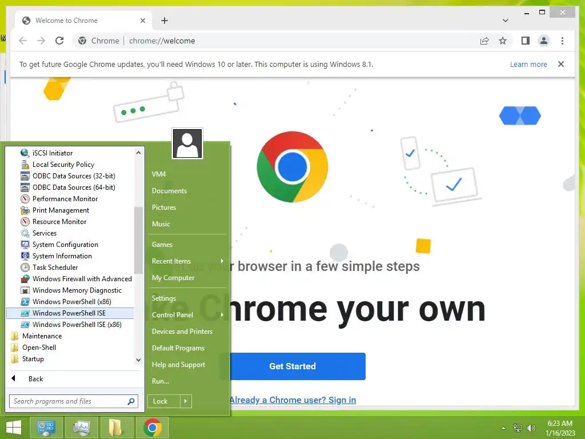Click Already a Chrome user? Sign in

coord(292,400)
